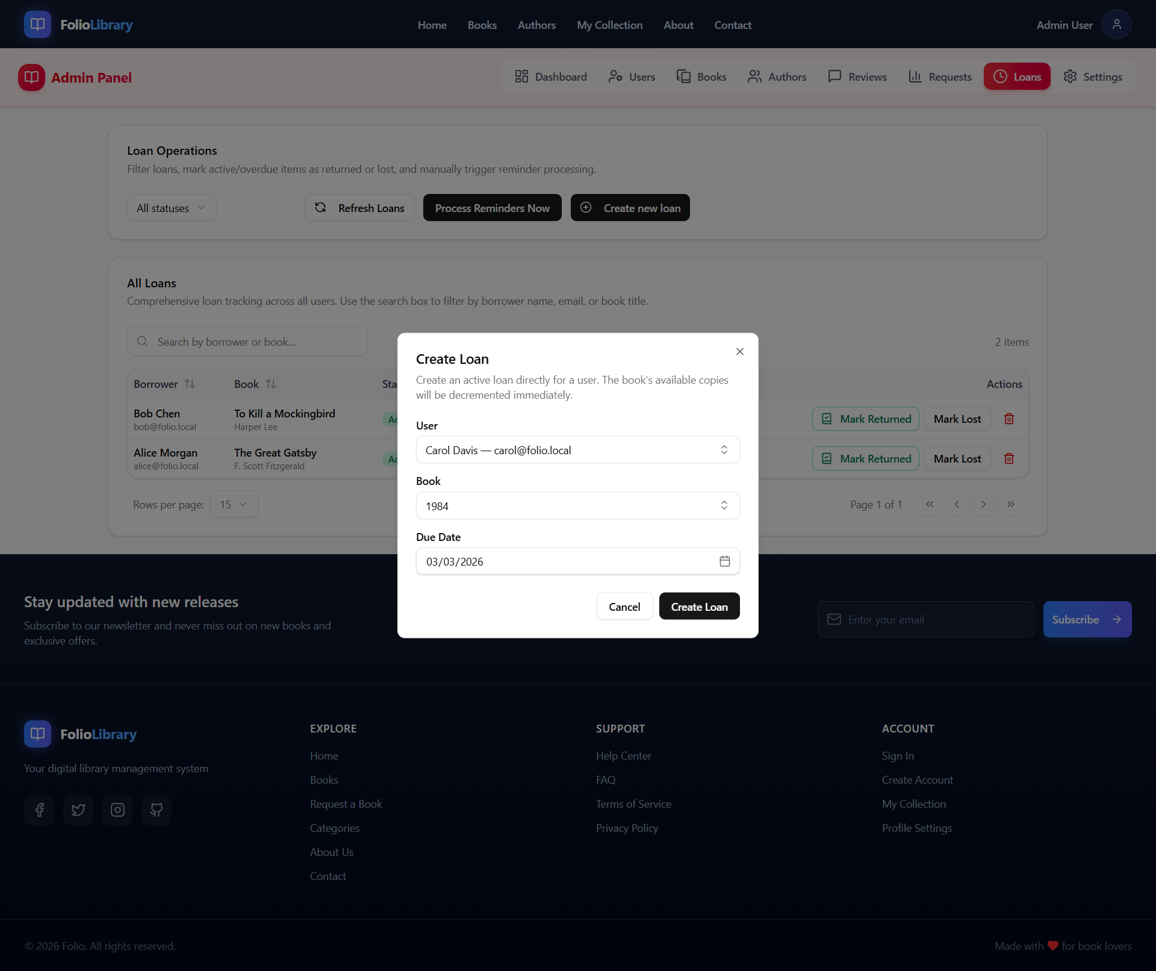Open the Reviews section icon

pos(834,76)
